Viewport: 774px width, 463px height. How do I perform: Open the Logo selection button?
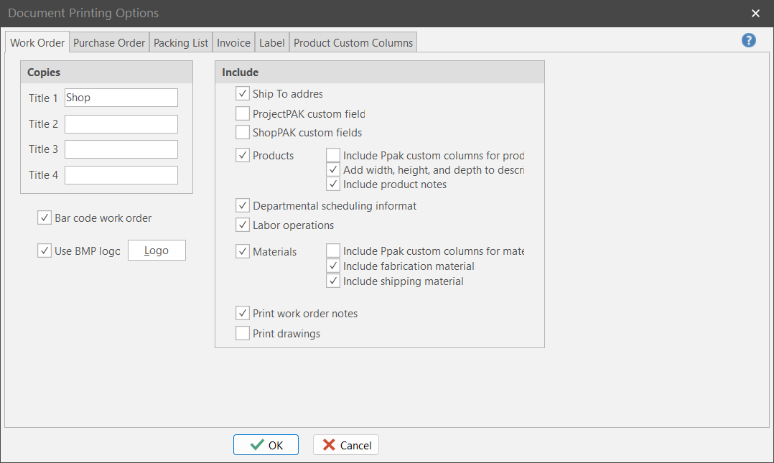157,251
